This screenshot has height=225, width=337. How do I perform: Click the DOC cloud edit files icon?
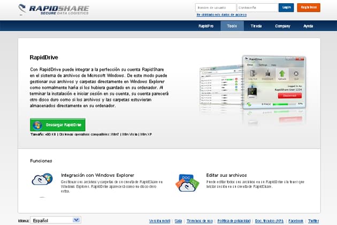[187, 182]
